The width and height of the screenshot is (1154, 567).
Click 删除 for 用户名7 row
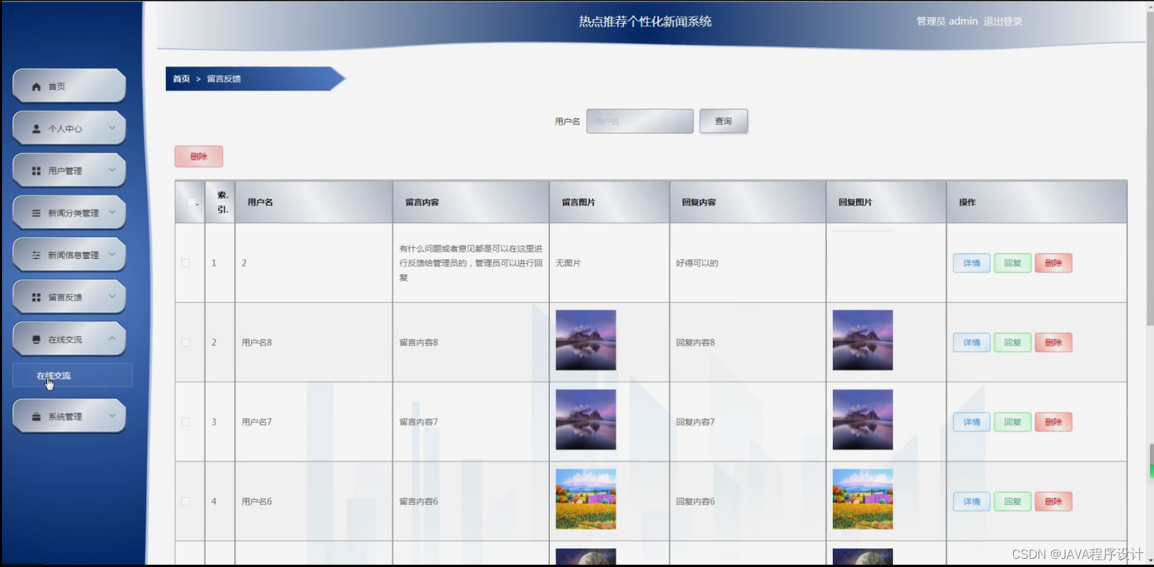[1054, 422]
